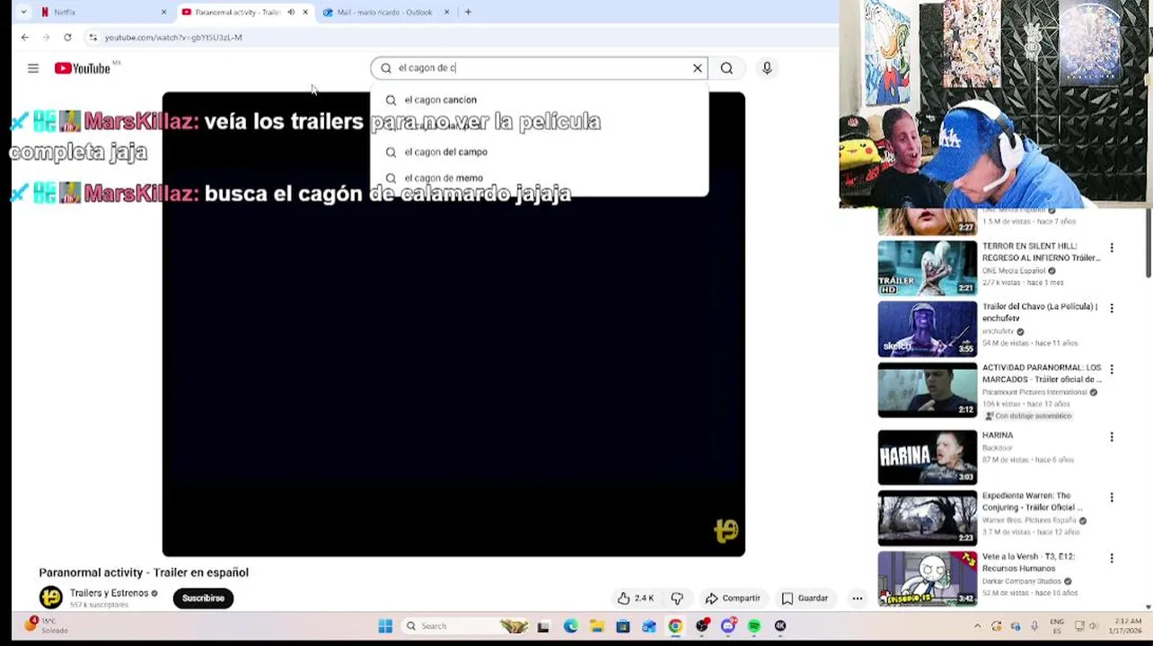Screen dimensions: 1153x646
Task: Open the Windows Start menu
Action: click(385, 626)
